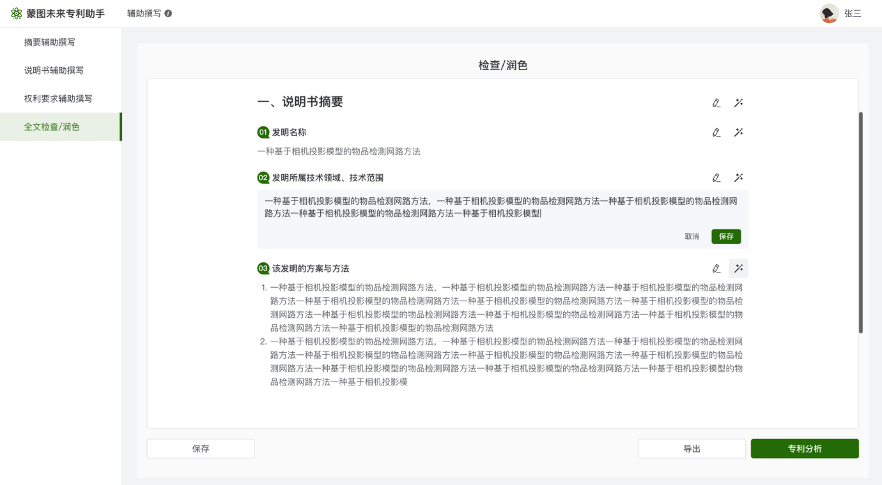Click the magic wand icon for 该发明的方案与方法
This screenshot has height=485, width=882.
coord(738,269)
